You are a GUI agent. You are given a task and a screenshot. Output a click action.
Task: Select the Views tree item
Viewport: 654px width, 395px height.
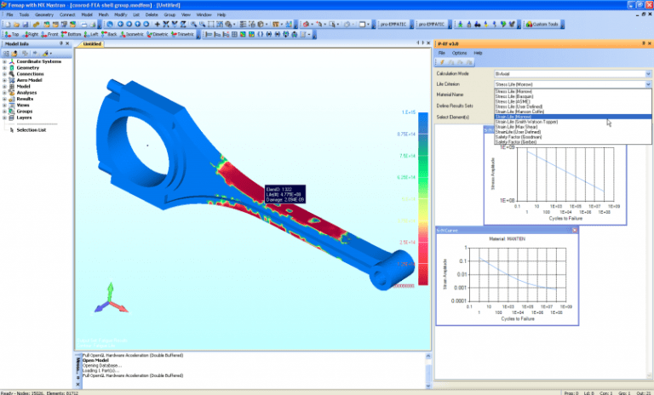coord(23,105)
